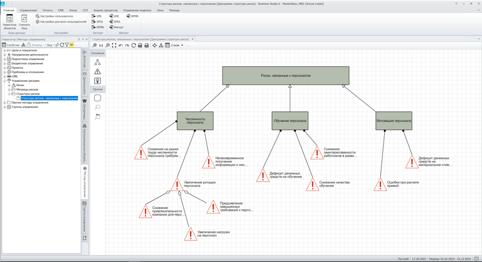This screenshot has height=262, width=482.
Task: Expand the Проекты tree node
Action: click(x=5, y=67)
